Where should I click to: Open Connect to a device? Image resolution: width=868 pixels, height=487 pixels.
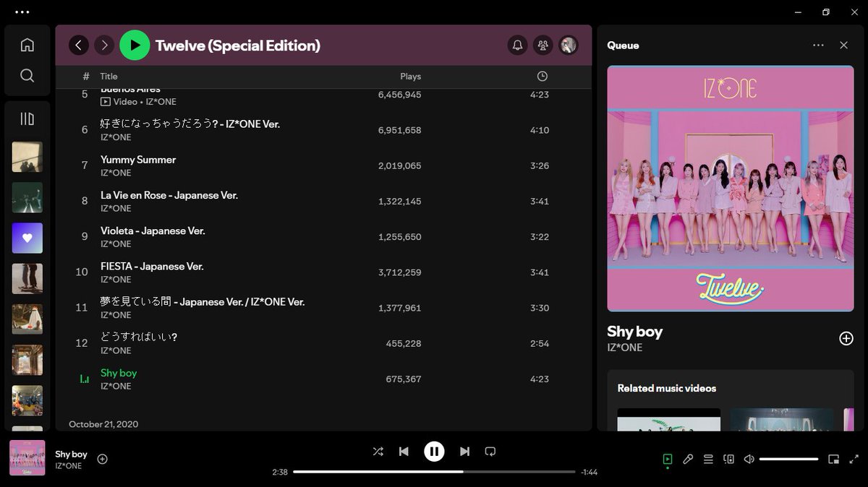coord(729,459)
